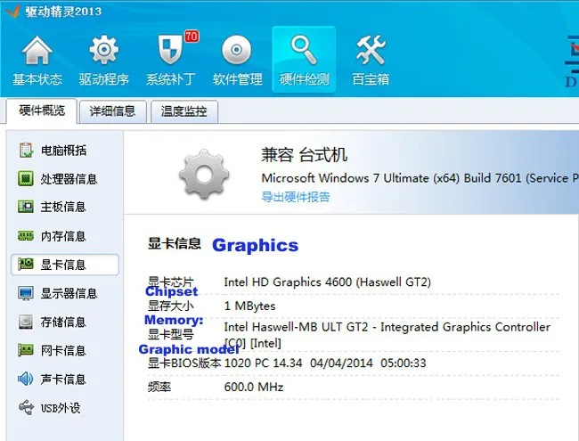
Task: Switch to the 温度监控 tab
Action: pos(183,111)
